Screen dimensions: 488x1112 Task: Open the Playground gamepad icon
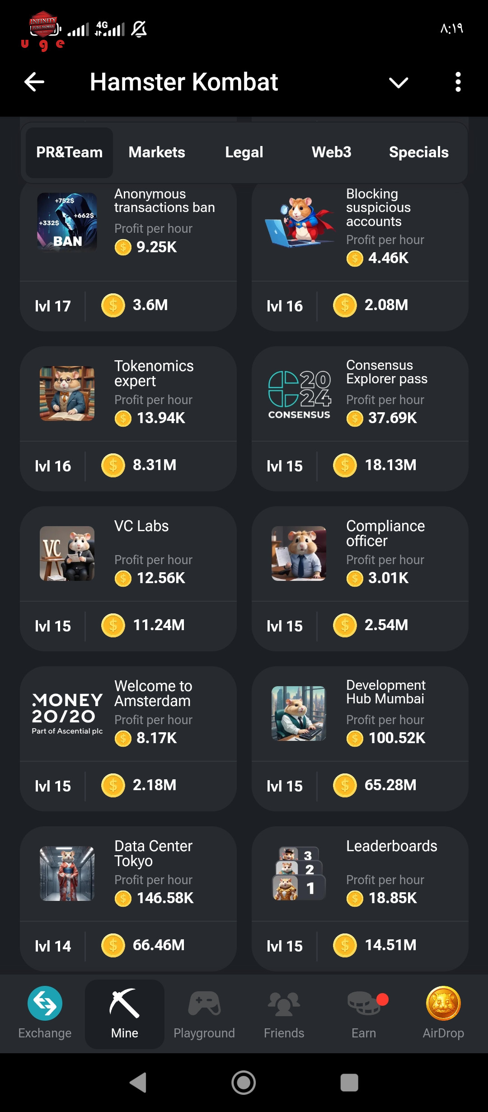(x=204, y=1004)
